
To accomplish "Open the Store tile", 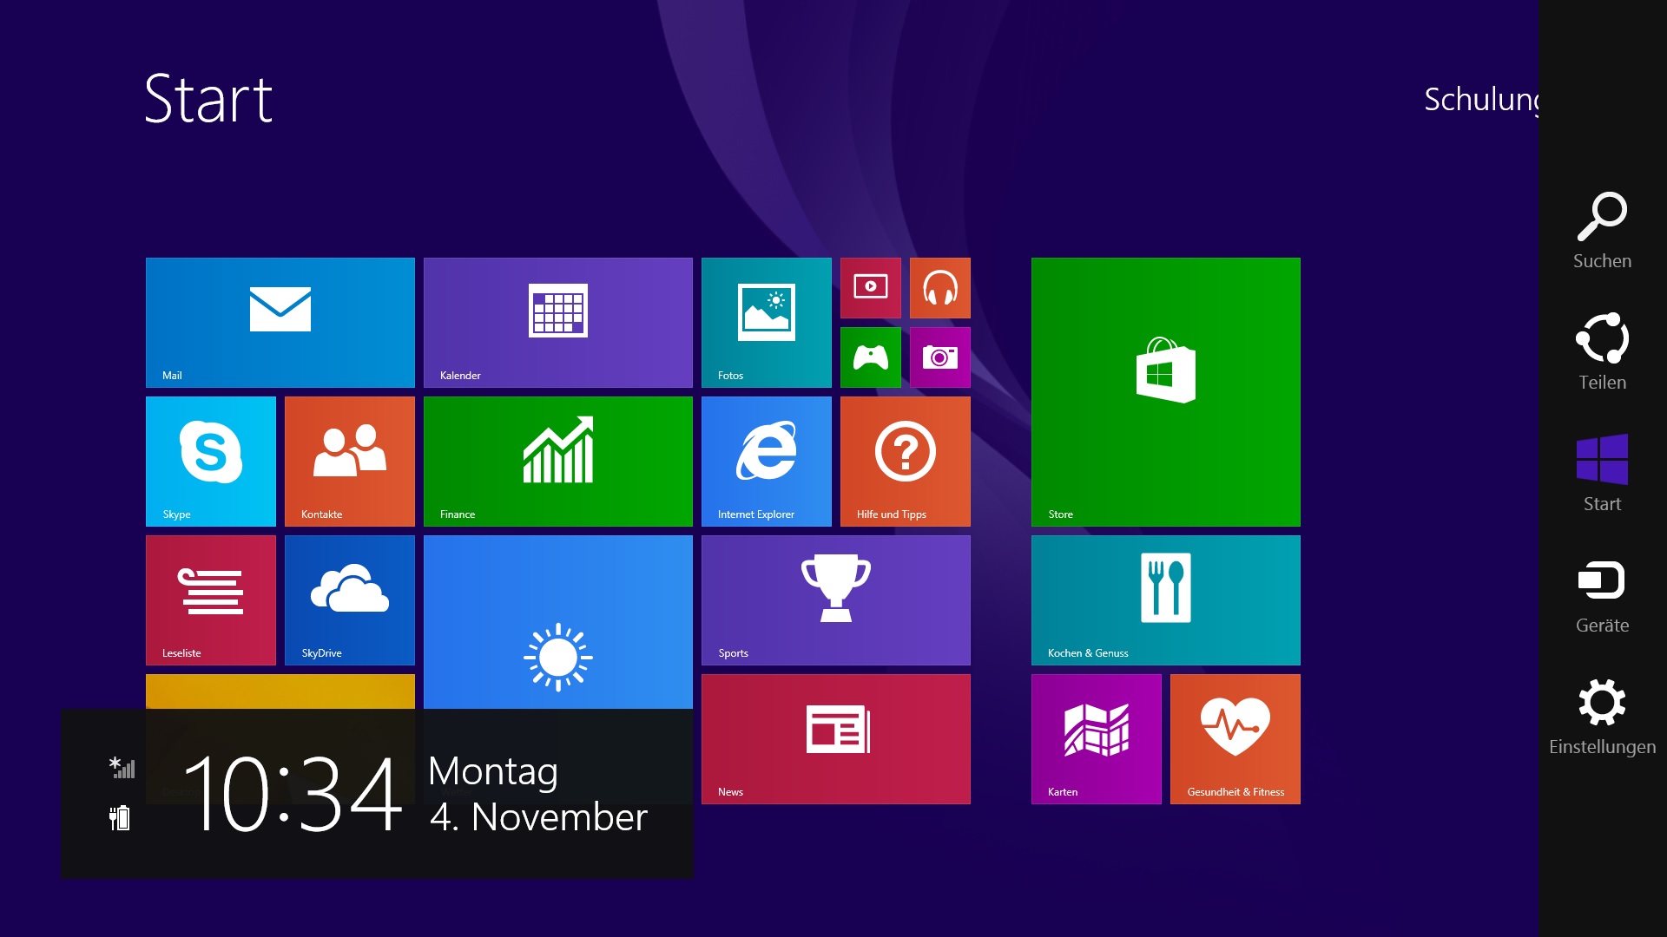I will pos(1166,392).
